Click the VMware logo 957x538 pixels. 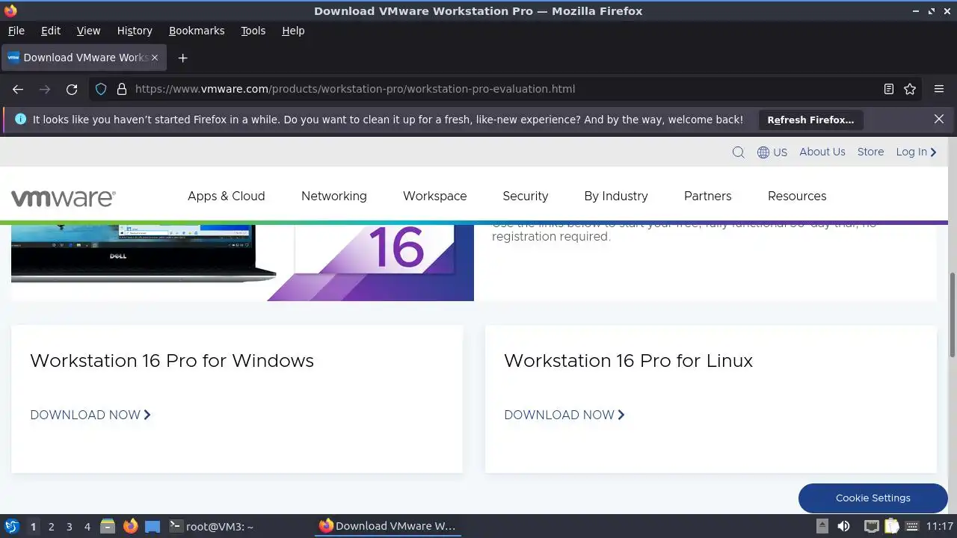(64, 197)
